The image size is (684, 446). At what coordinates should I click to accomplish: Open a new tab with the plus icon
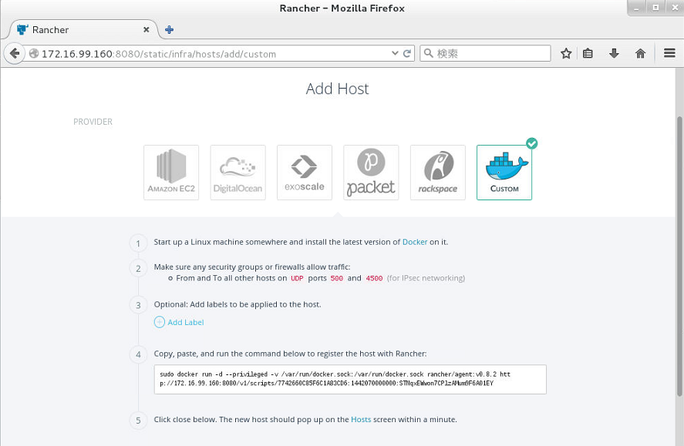pyautogui.click(x=169, y=29)
